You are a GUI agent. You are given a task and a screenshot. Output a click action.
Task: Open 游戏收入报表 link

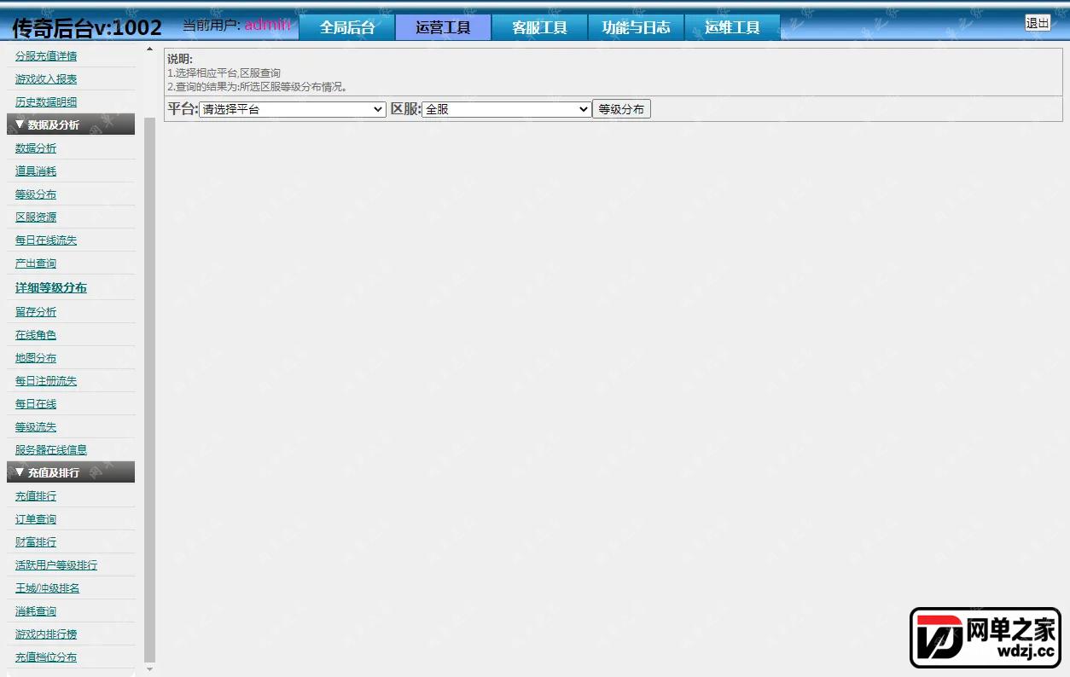[x=46, y=79]
